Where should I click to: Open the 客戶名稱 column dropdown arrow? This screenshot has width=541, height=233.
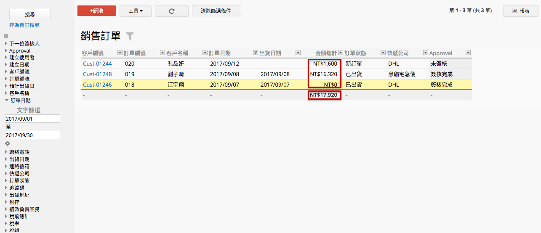tap(205, 53)
